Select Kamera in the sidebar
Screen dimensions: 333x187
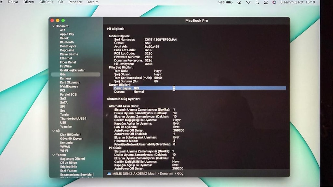[65, 79]
